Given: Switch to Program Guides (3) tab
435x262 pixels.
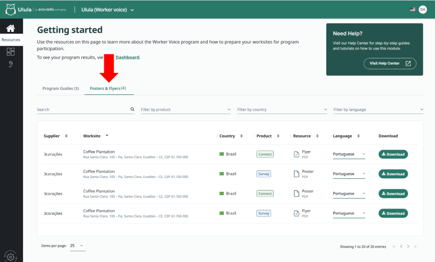Looking at the screenshot, I should (61, 89).
